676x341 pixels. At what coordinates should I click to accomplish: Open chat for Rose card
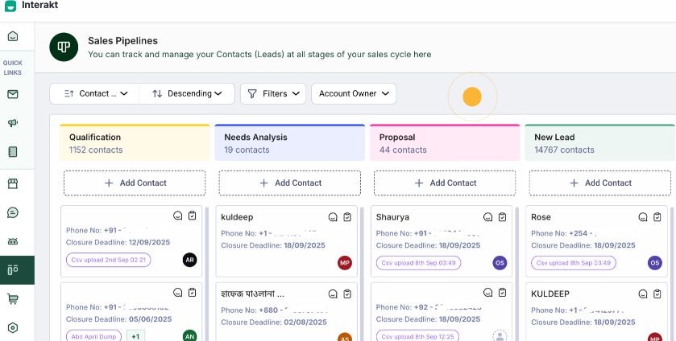coord(643,217)
